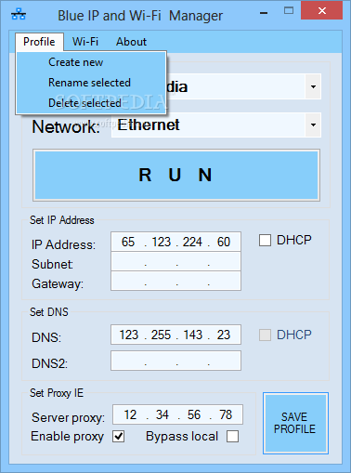The height and width of the screenshot is (473, 351).
Task: Click the Network: label
Action: pyautogui.click(x=66, y=126)
